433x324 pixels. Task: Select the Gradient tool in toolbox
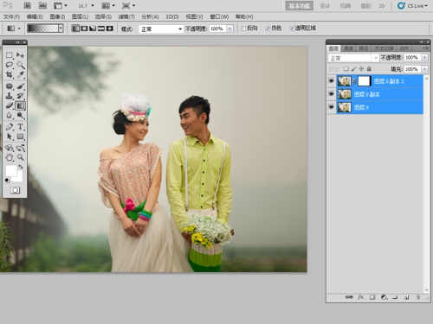tap(20, 105)
